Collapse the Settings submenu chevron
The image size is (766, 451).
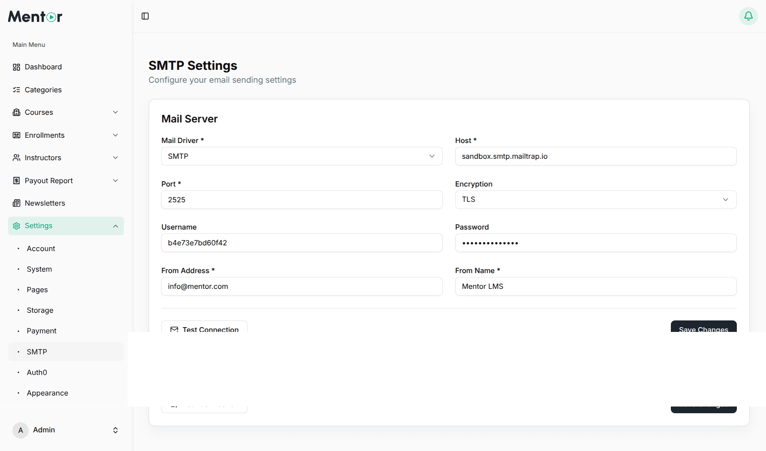pyautogui.click(x=115, y=226)
